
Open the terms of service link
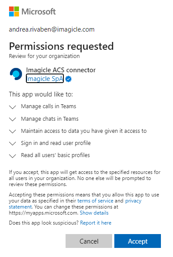pos(95,201)
